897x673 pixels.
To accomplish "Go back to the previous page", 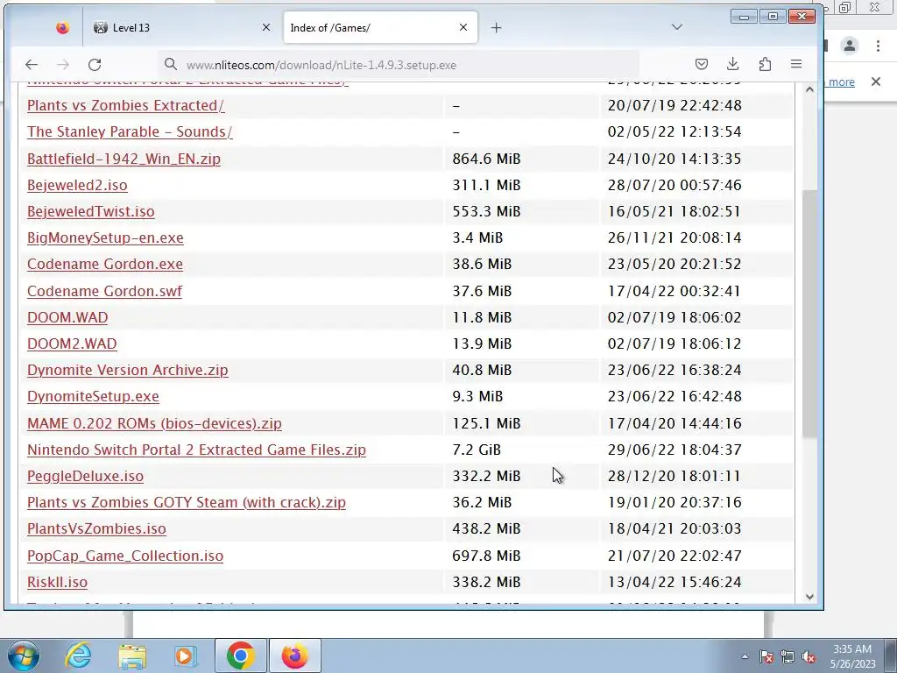I will (x=32, y=65).
